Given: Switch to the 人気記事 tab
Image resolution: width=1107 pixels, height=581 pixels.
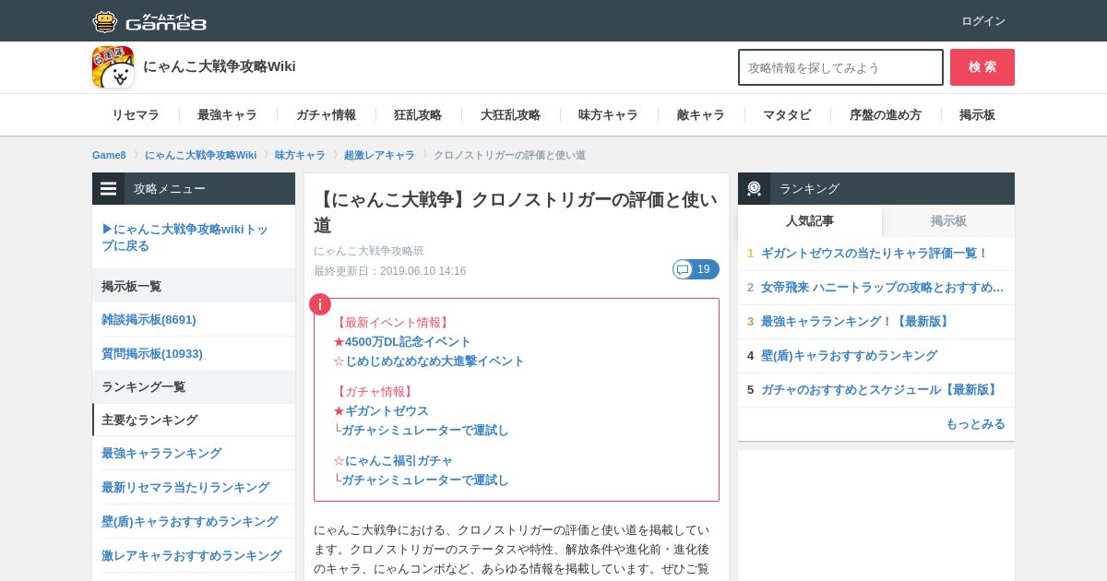Looking at the screenshot, I should point(810,220).
